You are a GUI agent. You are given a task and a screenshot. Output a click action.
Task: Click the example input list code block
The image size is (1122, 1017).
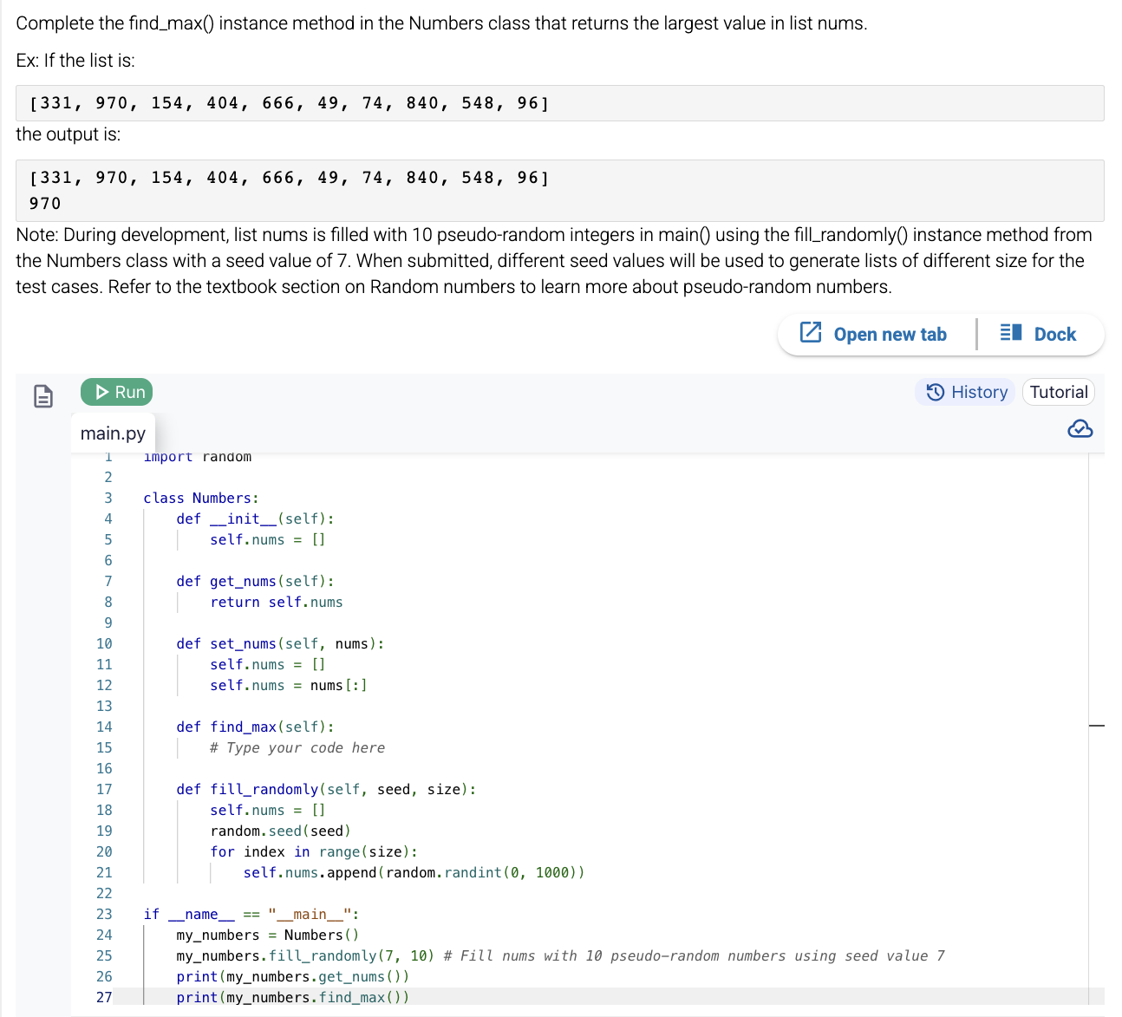(x=560, y=102)
